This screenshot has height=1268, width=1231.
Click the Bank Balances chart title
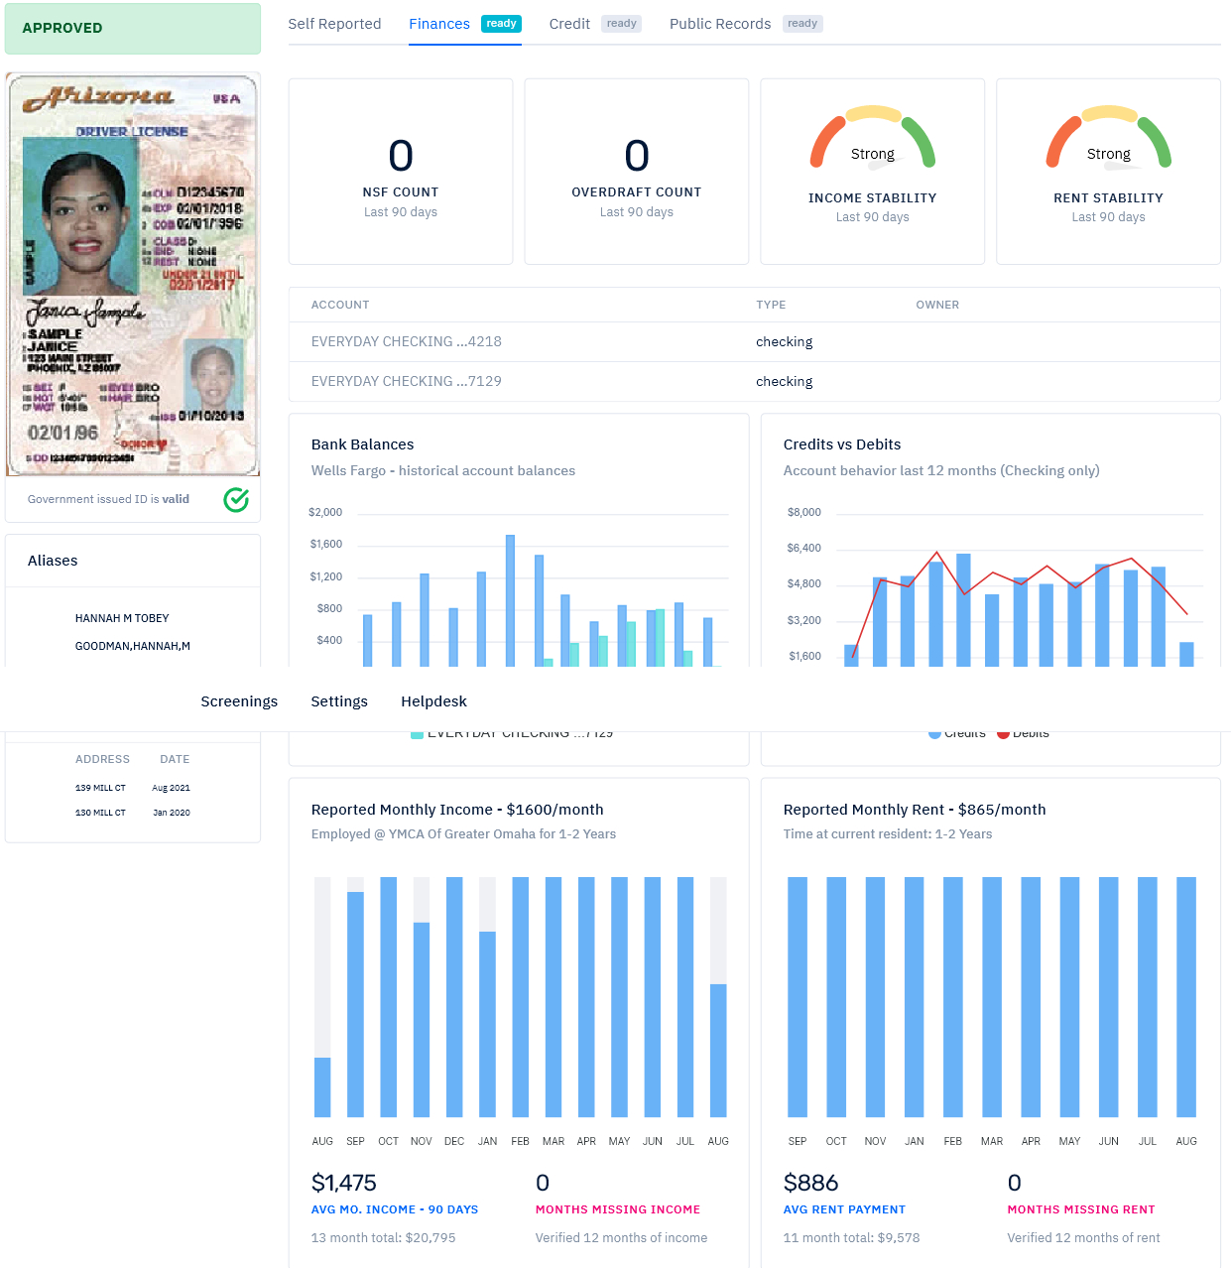pos(362,444)
